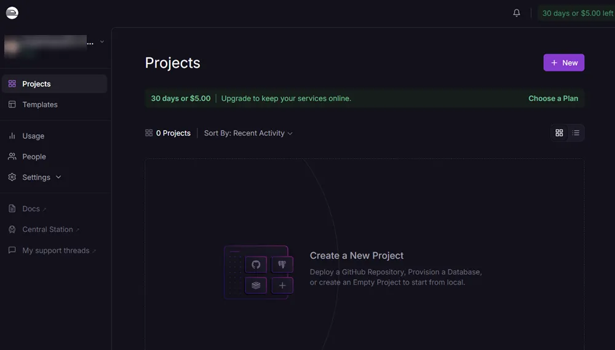Click the 'Deploy a GitHub Repository' description
Screen dimensions: 615x350
click(395, 277)
